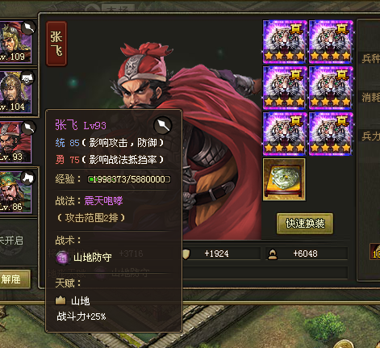Open the jade disc item slot
Image resolution: width=380 pixels, height=348 pixels.
coord(284,179)
